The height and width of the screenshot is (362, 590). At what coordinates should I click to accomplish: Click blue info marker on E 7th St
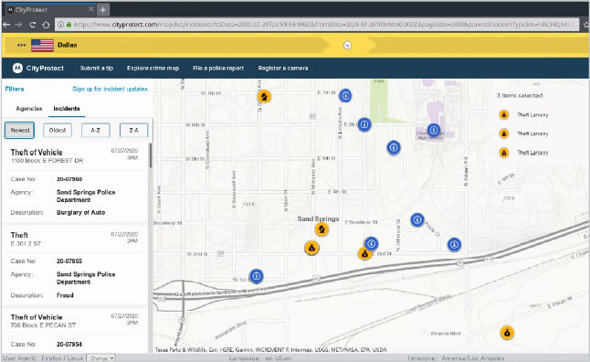coord(345,96)
